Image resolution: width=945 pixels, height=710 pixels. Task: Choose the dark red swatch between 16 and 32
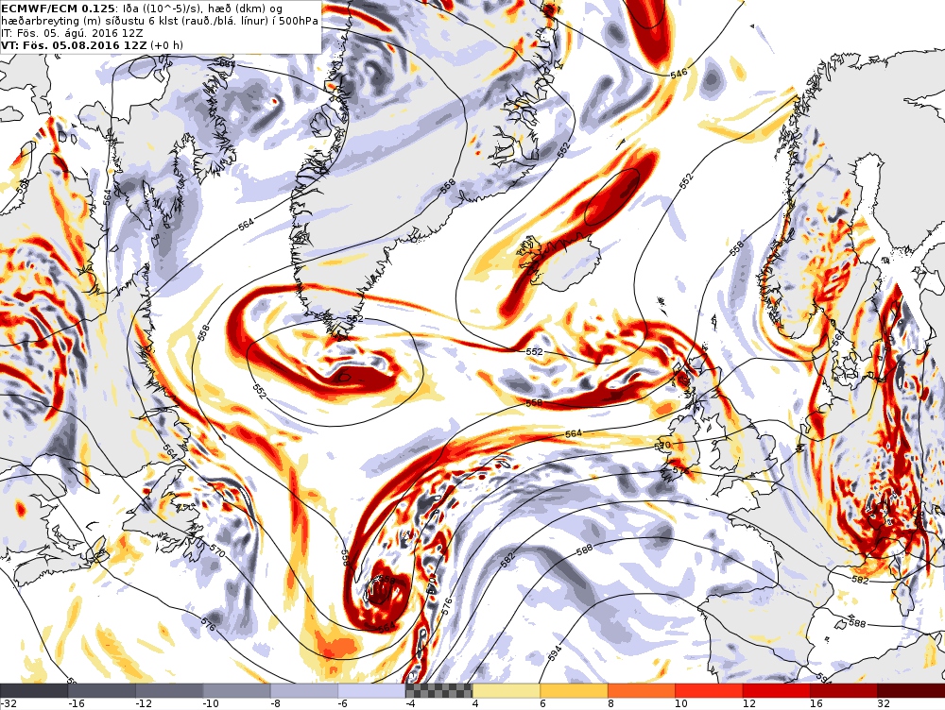(x=844, y=690)
